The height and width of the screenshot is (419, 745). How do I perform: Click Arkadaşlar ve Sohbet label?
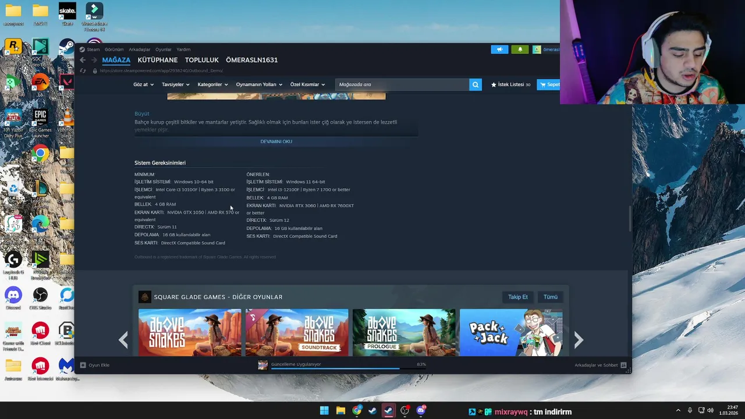(596, 365)
